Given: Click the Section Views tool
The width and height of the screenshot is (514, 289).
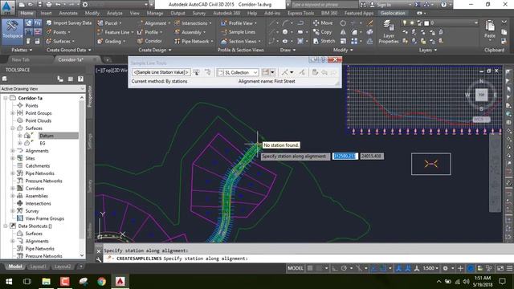Looking at the screenshot, I should tap(241, 41).
